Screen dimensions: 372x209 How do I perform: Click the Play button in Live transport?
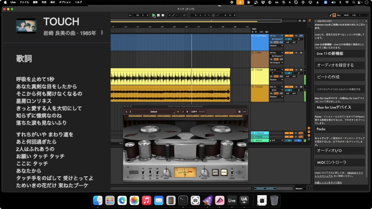pyautogui.click(x=154, y=15)
